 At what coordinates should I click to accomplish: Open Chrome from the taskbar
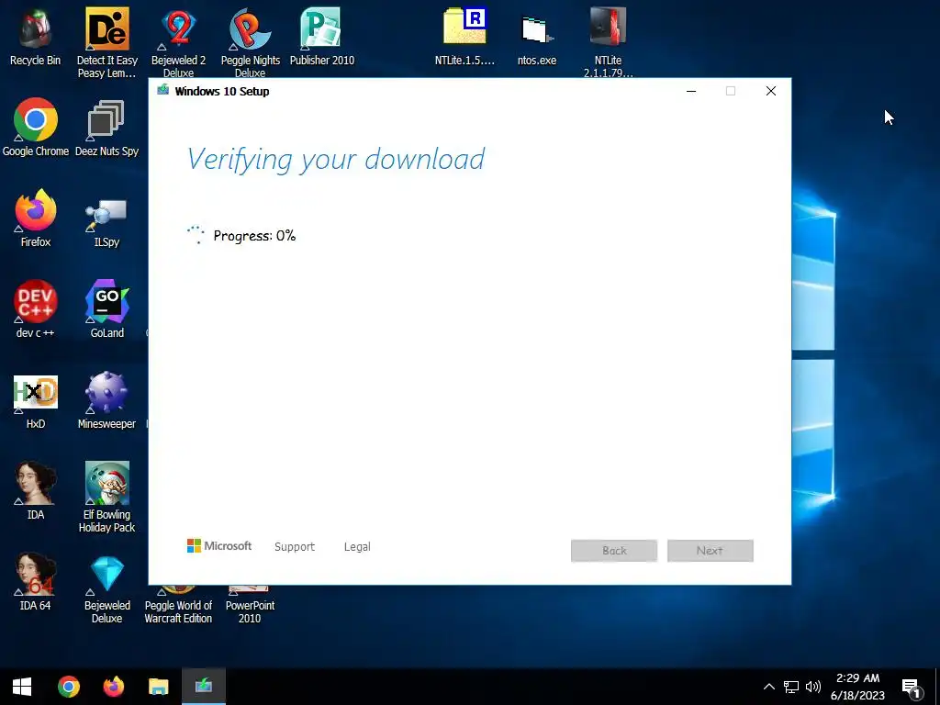[69, 687]
